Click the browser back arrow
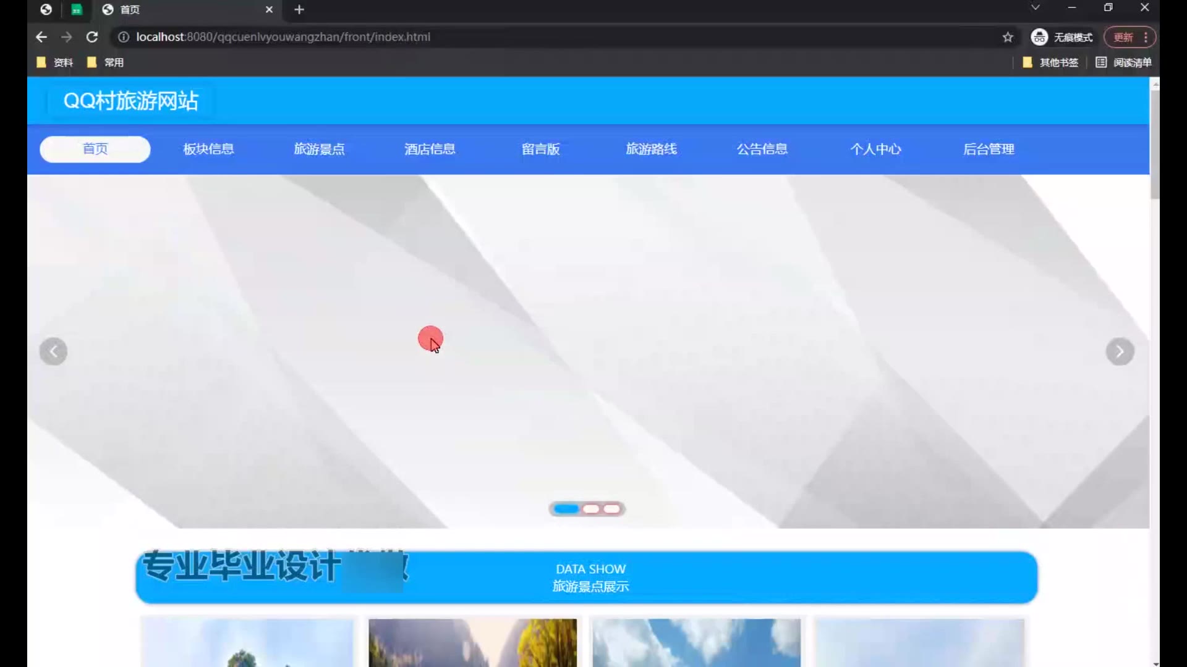 point(41,37)
